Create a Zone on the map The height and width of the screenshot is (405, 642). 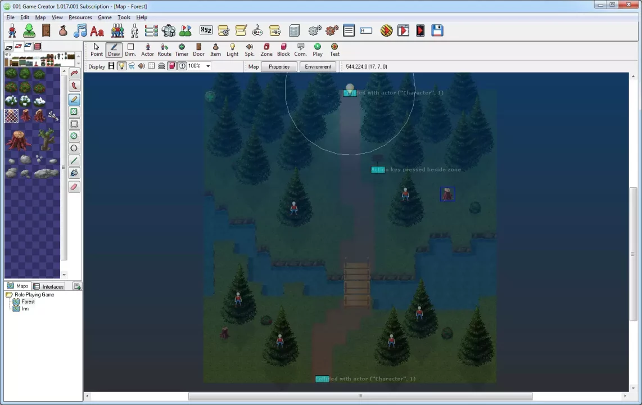pyautogui.click(x=266, y=49)
